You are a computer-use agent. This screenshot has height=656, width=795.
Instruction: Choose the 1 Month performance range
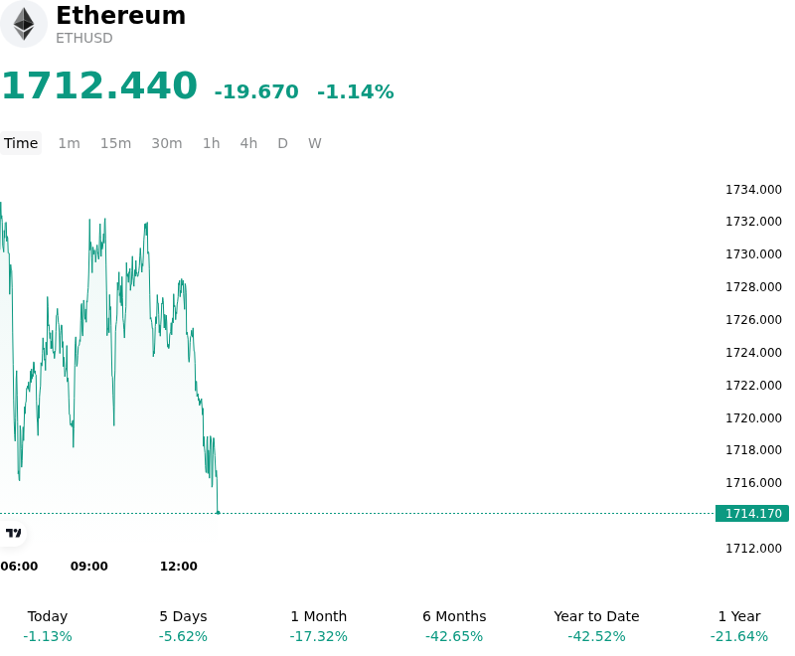(x=318, y=626)
